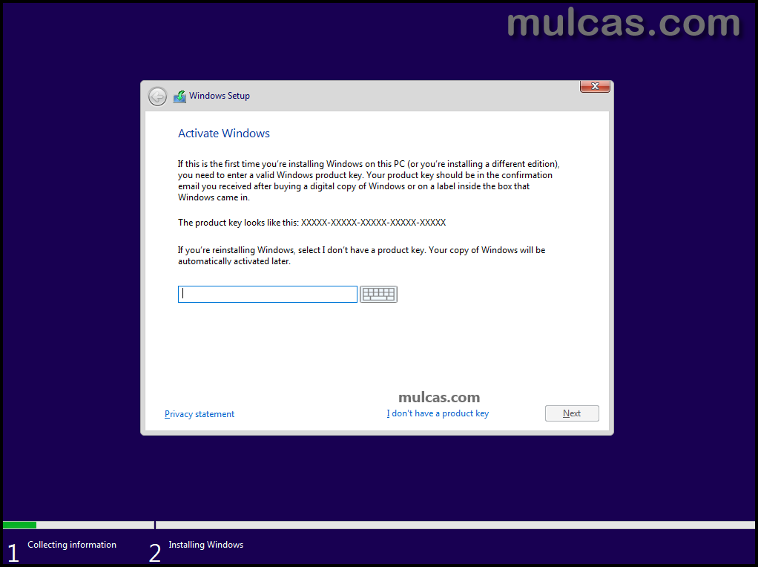The width and height of the screenshot is (758, 567).
Task: Choose "I don't have a product key"
Action: tap(438, 413)
